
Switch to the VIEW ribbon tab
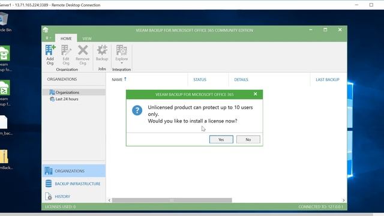(x=86, y=38)
